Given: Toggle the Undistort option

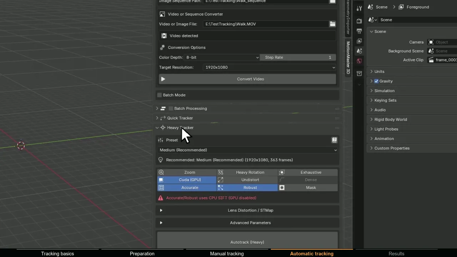Looking at the screenshot, I should coord(247,180).
